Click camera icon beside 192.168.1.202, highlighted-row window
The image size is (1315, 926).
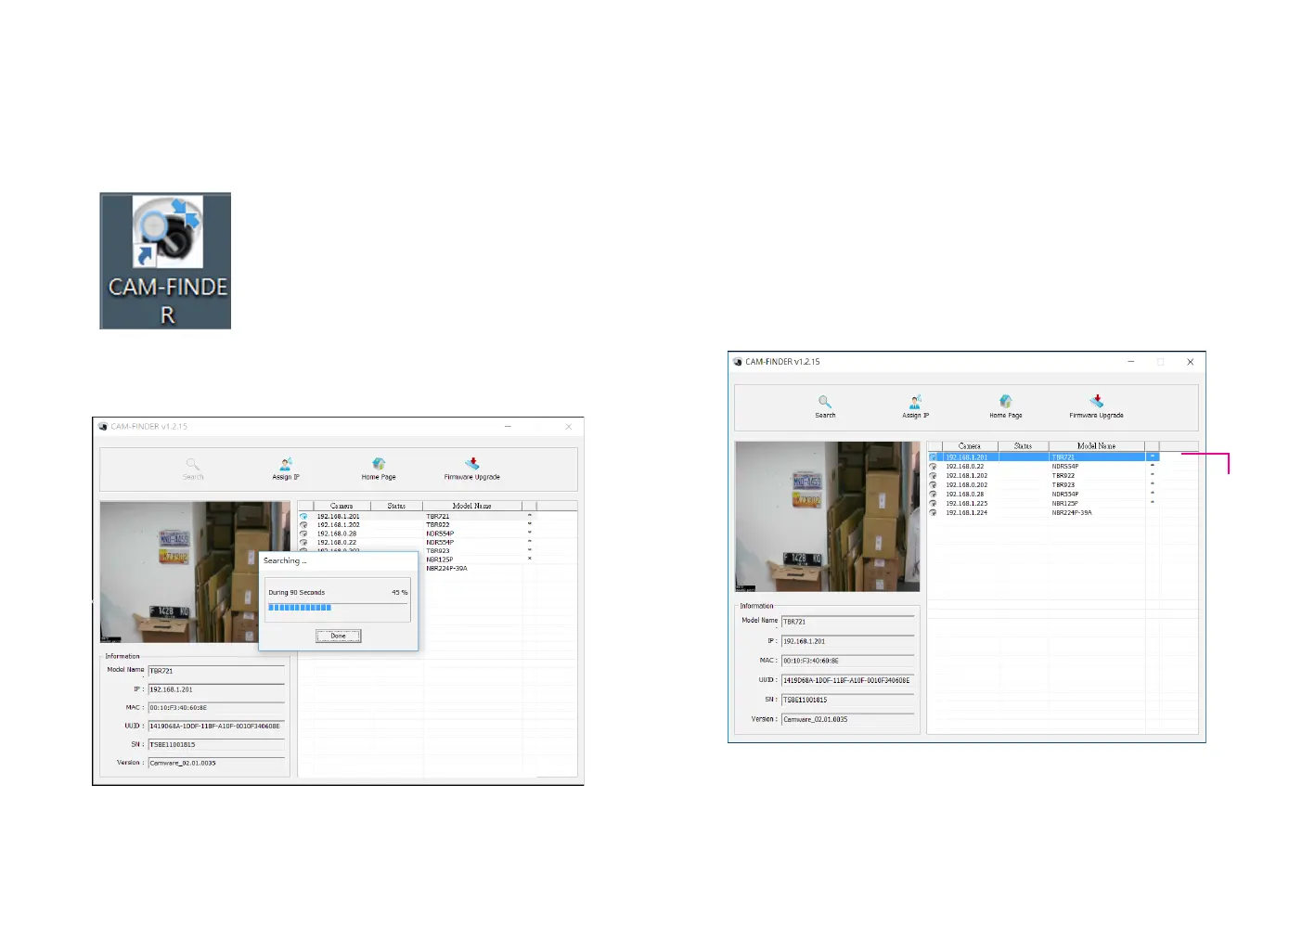[934, 476]
